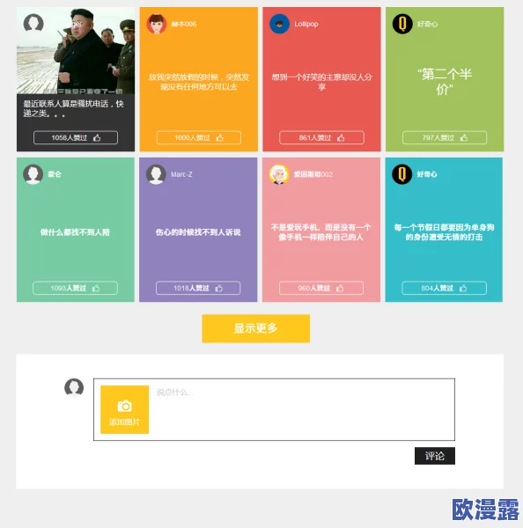Like the orange card with 1000人赞过
This screenshot has width=523, height=528.
point(198,137)
